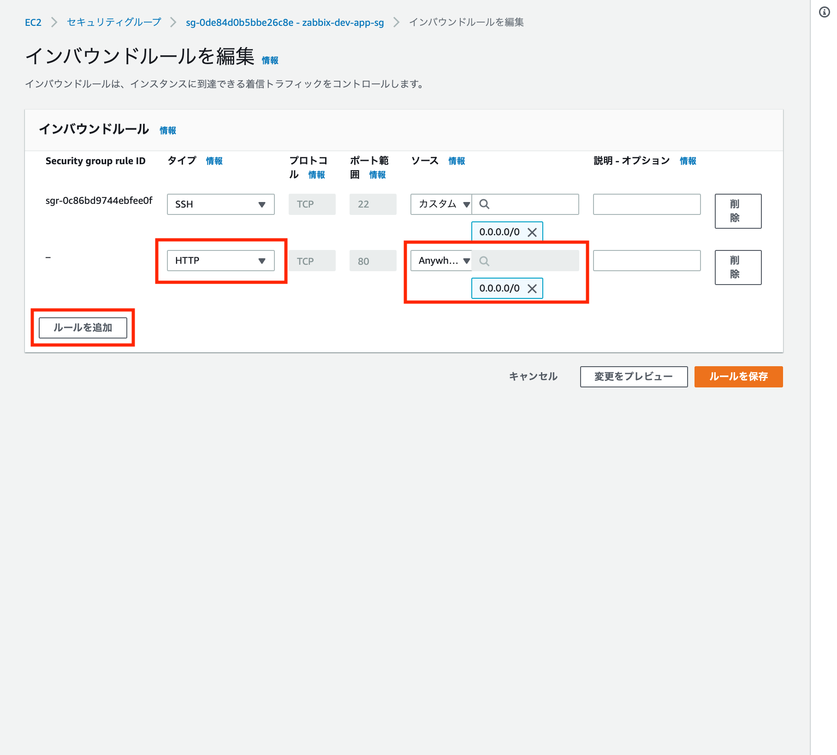The image size is (837, 755).
Task: Open the カスタム source dropdown
Action: click(441, 204)
